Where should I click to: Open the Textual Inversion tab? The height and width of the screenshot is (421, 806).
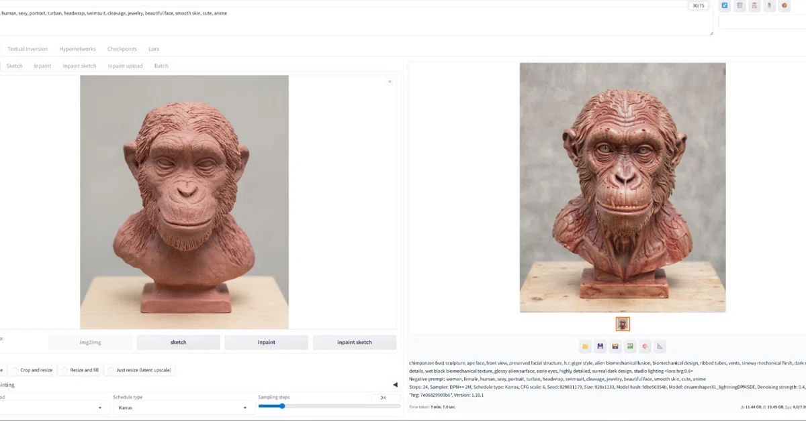(28, 49)
